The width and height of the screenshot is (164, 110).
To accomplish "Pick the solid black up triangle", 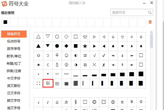I will (38, 46).
